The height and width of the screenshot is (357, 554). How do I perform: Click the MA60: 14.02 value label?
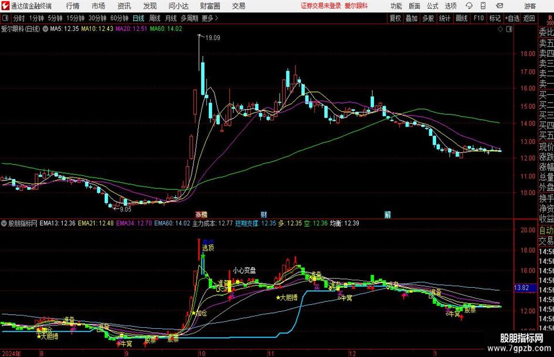click(166, 29)
